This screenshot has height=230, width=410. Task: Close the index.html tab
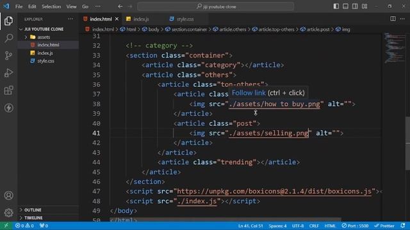click(x=117, y=19)
